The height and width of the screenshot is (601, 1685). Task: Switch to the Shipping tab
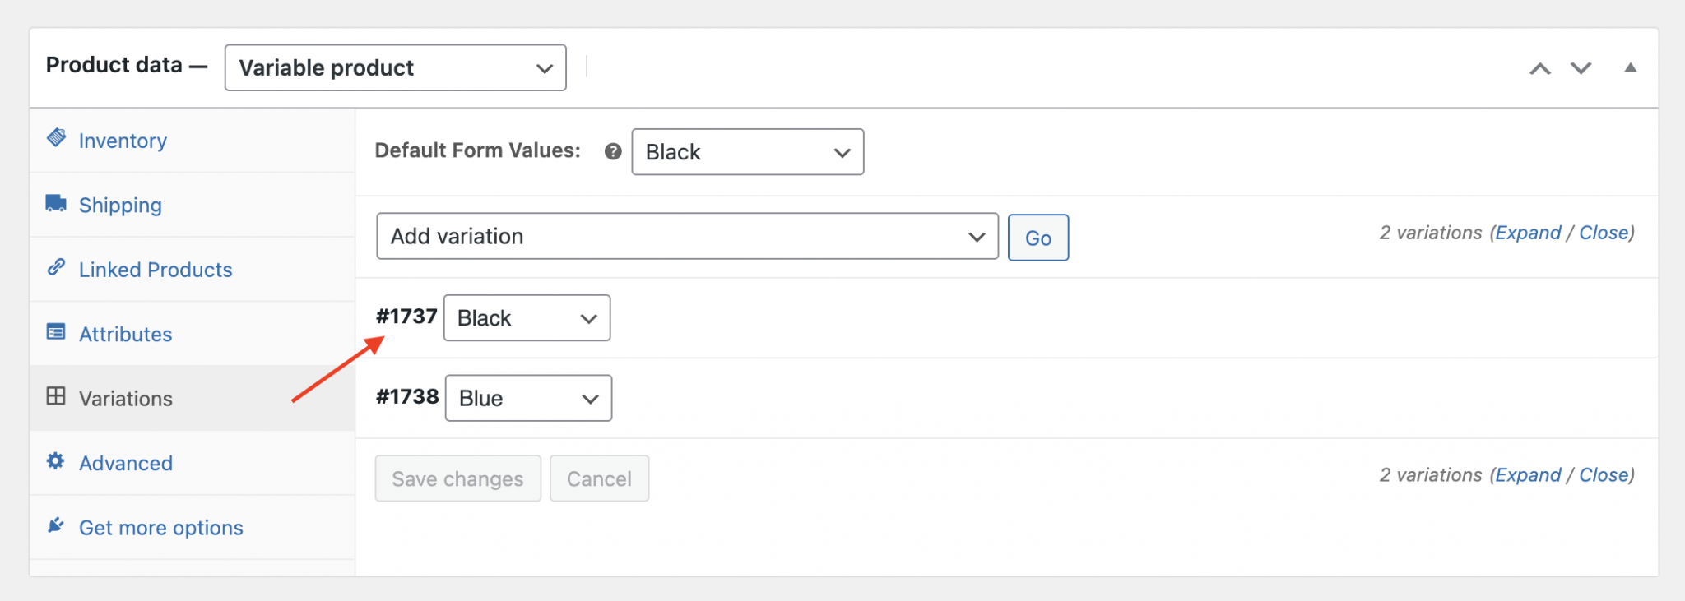[x=121, y=204]
